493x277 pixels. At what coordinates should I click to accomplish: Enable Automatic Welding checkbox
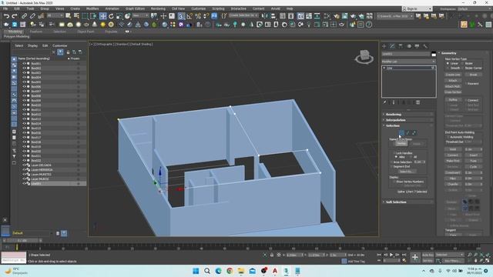448,137
